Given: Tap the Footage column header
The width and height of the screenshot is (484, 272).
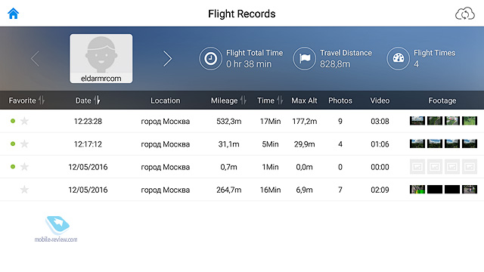Looking at the screenshot, I should [442, 100].
